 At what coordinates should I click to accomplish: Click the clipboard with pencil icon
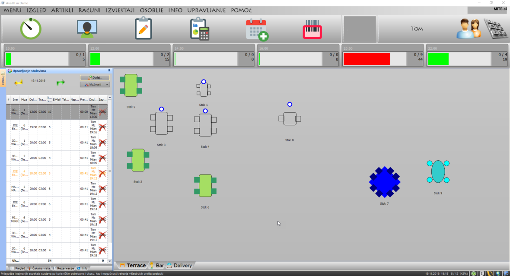coord(143,29)
